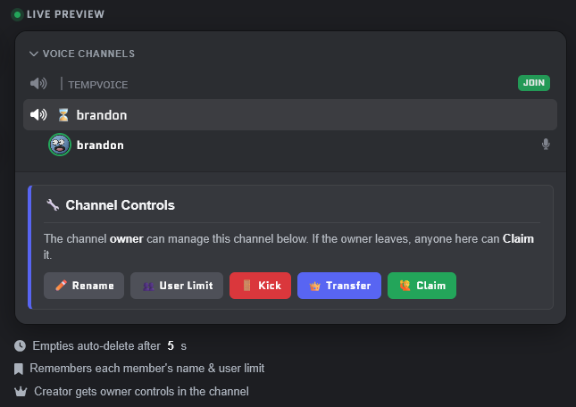Screen dimensions: 576x407
Task: Edit the auto-delete seconds value 5
Action: [x=171, y=345]
